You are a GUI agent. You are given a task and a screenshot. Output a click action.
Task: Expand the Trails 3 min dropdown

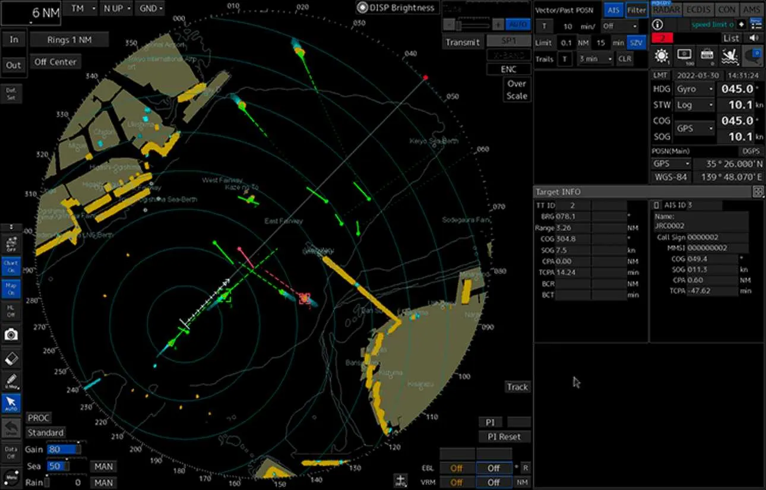tap(594, 59)
